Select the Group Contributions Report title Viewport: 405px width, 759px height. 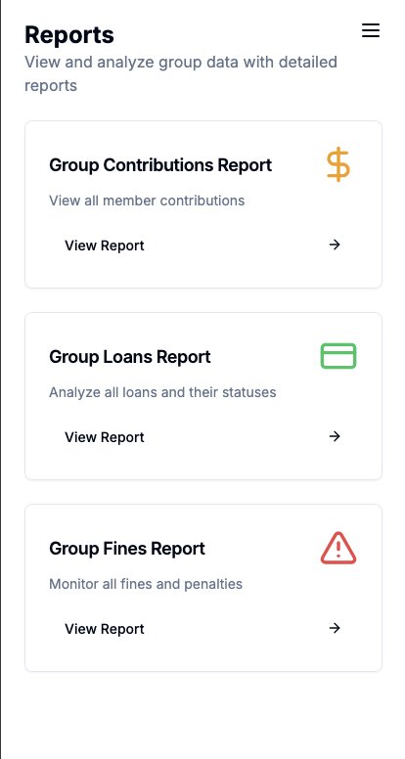pyautogui.click(x=160, y=165)
